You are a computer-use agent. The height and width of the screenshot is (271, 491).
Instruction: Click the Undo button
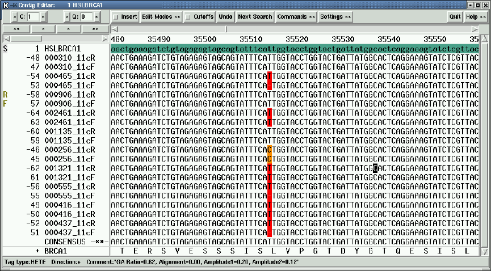tap(225, 16)
